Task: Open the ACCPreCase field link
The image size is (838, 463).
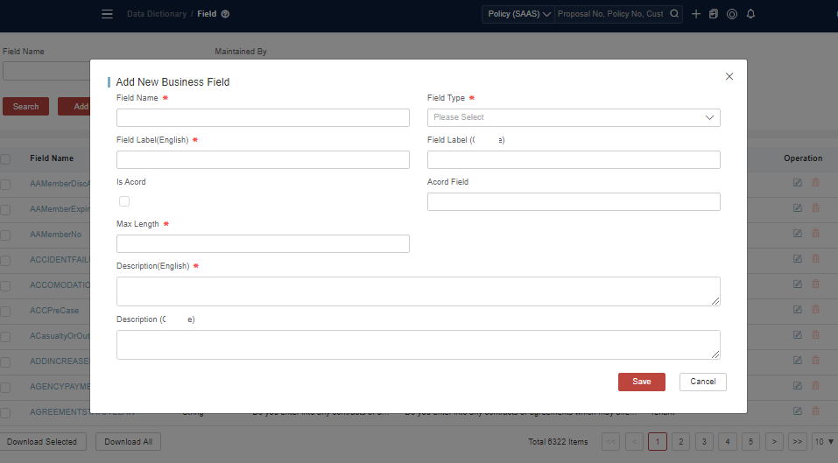Action: pyautogui.click(x=54, y=310)
